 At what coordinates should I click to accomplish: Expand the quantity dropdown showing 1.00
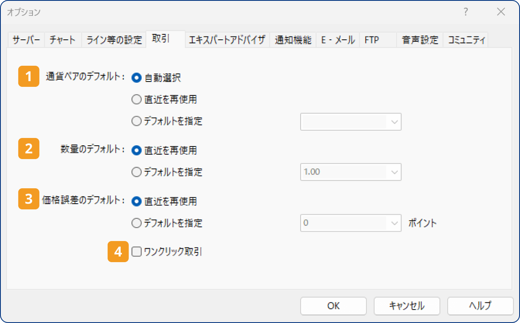(394, 172)
